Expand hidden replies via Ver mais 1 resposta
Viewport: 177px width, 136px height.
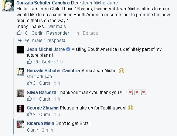click(45, 41)
